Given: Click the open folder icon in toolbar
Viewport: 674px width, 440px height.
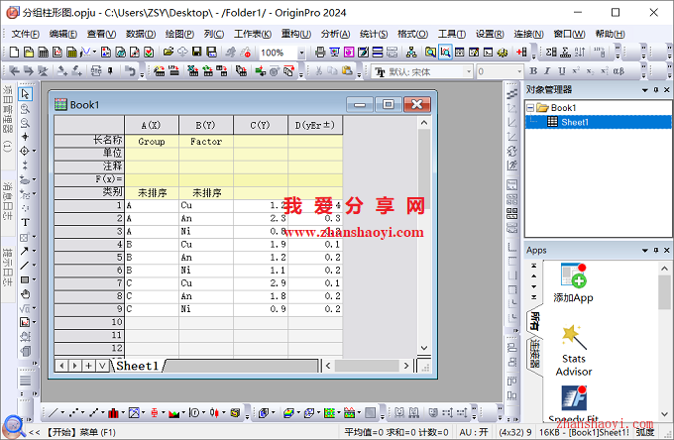Looking at the screenshot, I should coord(168,53).
